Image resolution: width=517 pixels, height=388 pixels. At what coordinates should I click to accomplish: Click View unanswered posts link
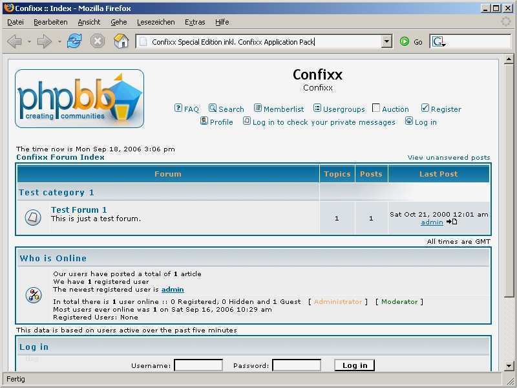point(448,157)
